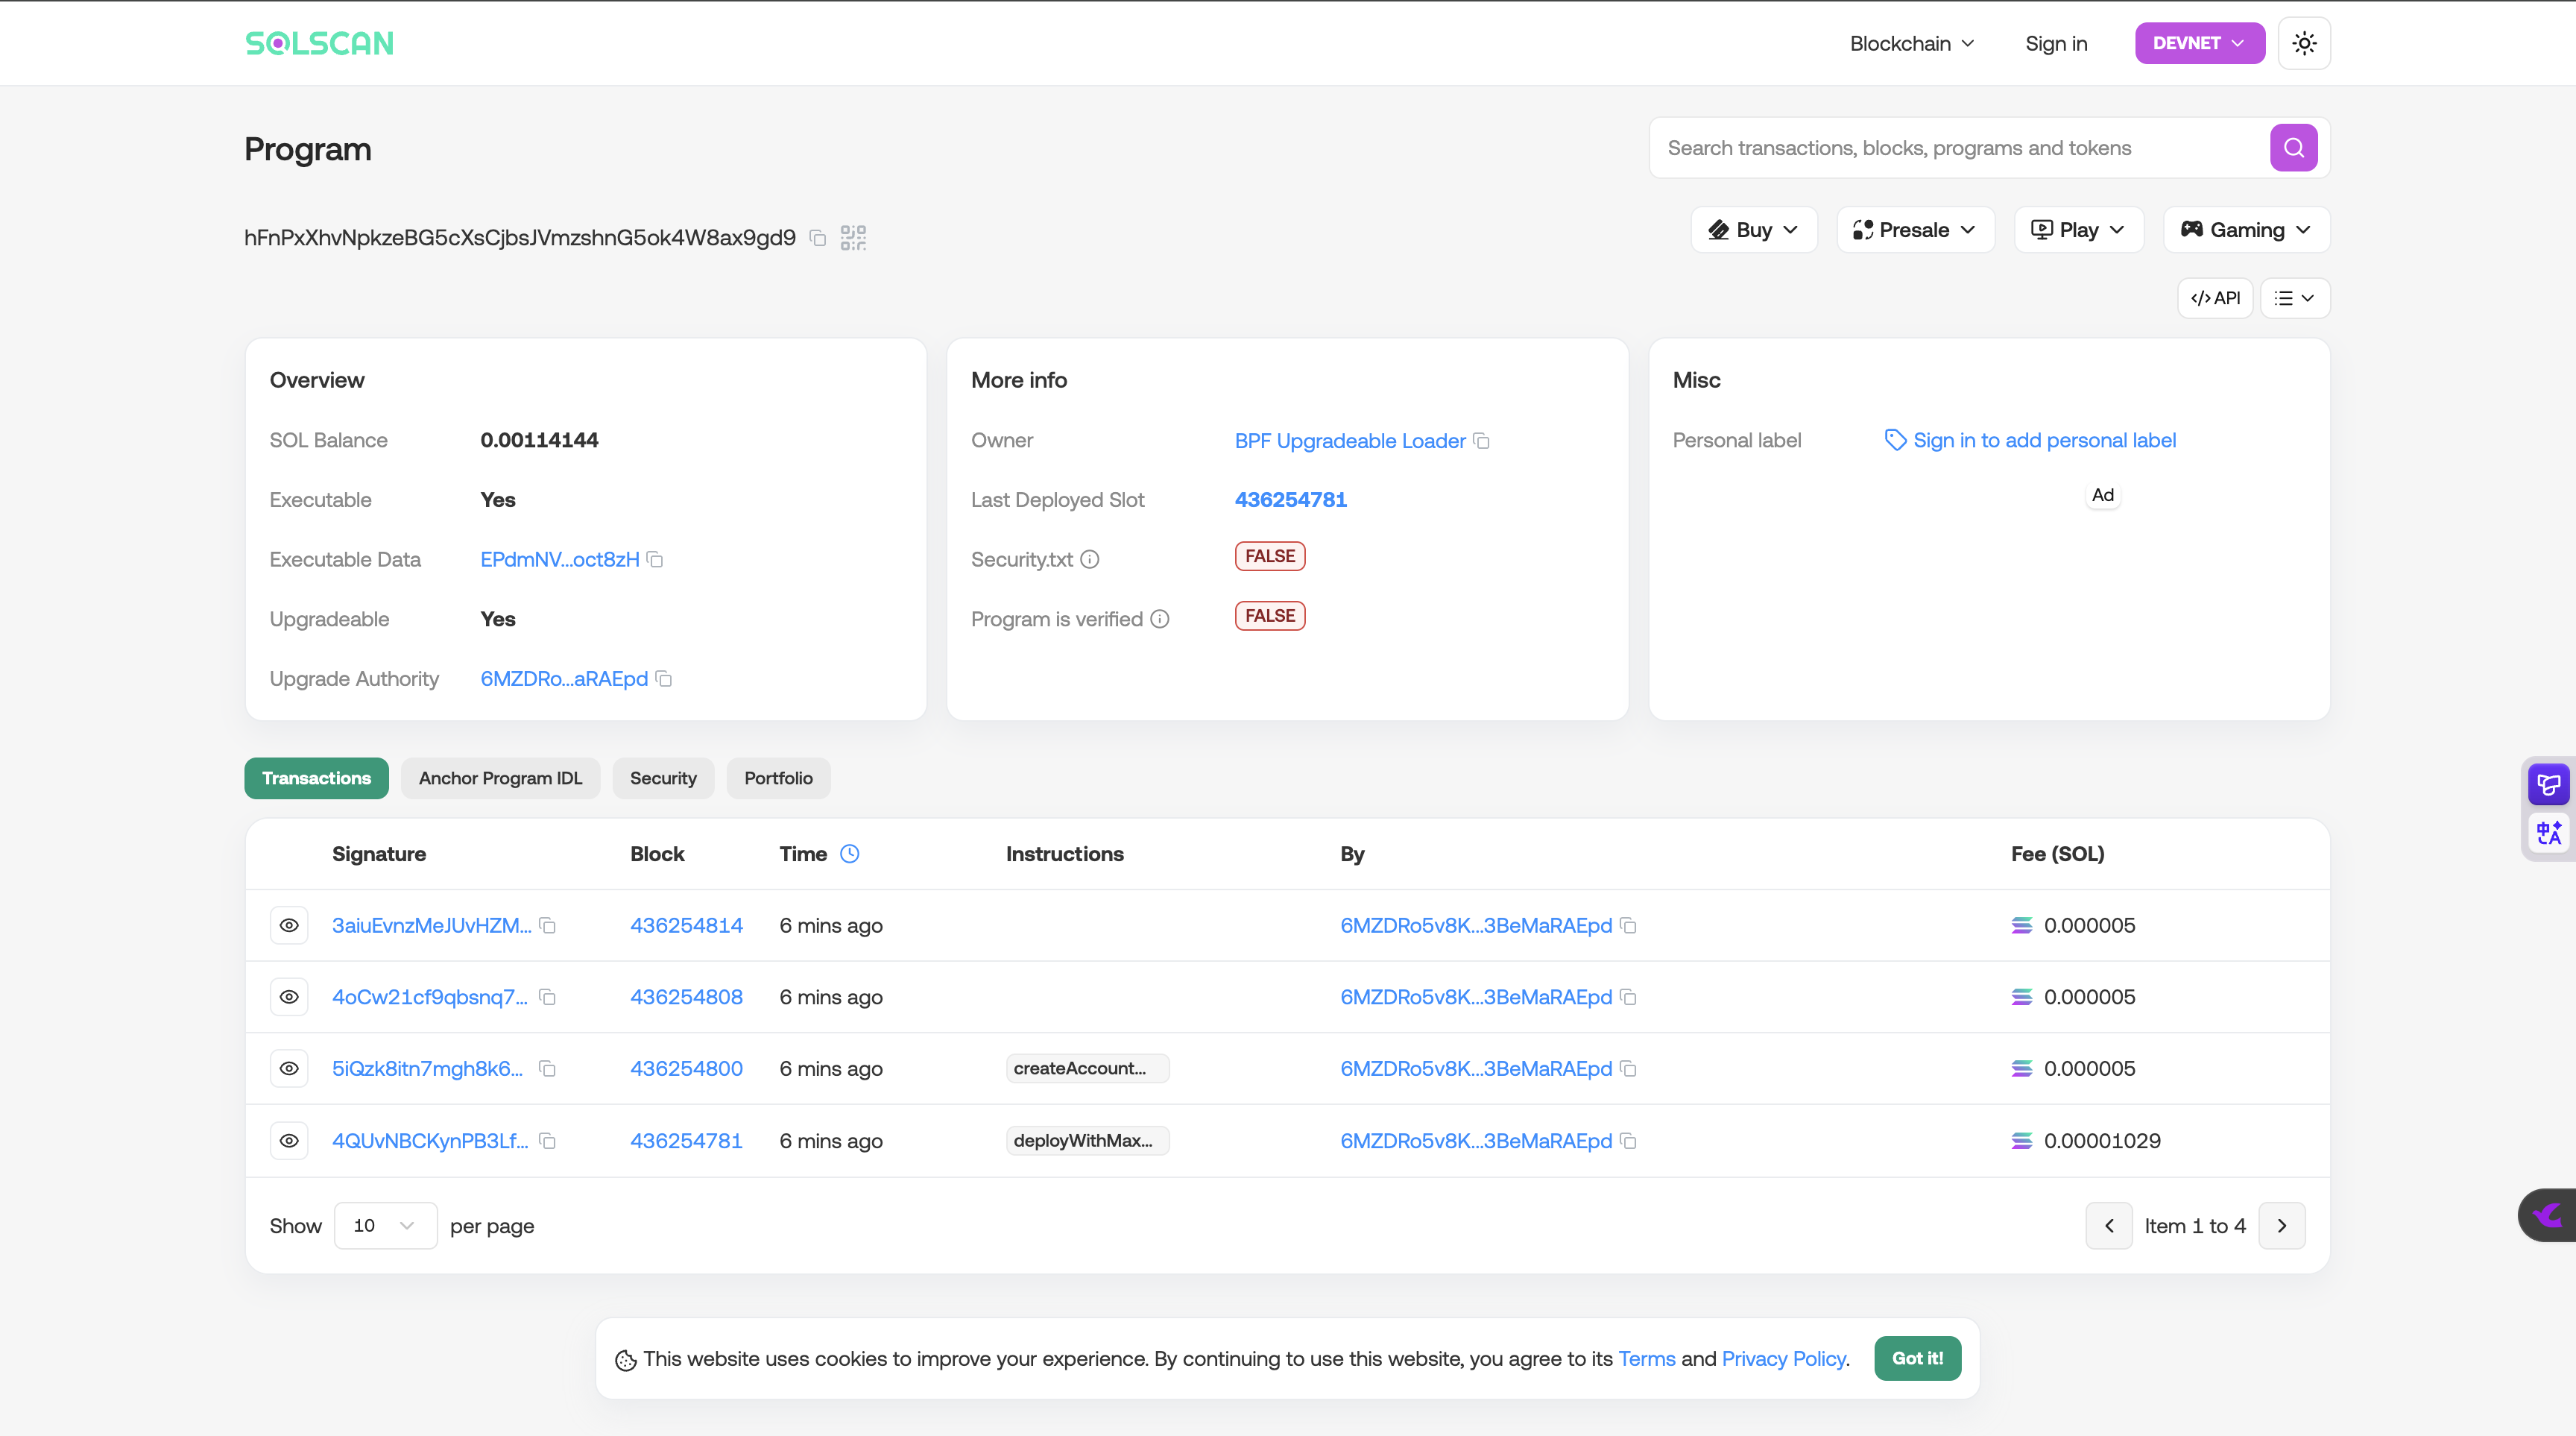Copy the signature 3aiuEvnzMeJUvHZM
This screenshot has height=1436, width=2576.
click(548, 926)
